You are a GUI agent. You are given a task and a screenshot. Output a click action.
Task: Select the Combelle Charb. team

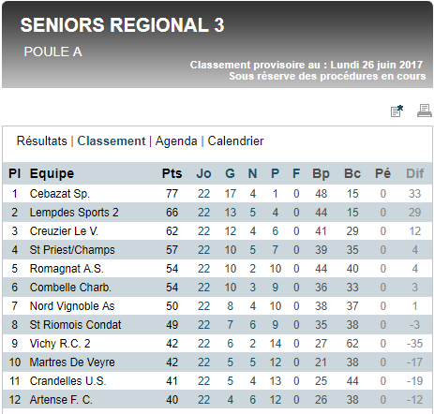(x=70, y=288)
